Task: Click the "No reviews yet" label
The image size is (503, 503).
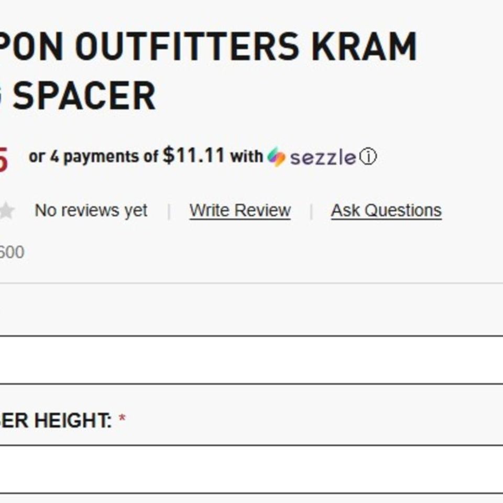Action: (91, 210)
